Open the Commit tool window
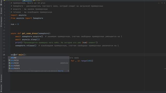 pyautogui.click(x=1, y=11)
